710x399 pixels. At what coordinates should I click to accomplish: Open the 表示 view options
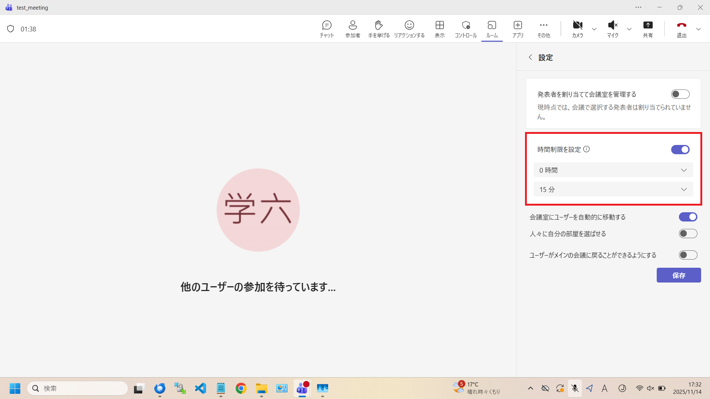[440, 29]
